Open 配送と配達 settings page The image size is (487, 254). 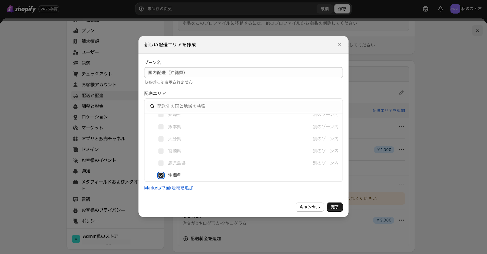pyautogui.click(x=93, y=95)
